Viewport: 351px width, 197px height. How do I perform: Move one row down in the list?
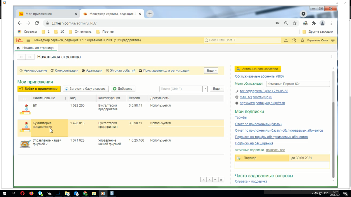coord(215,180)
